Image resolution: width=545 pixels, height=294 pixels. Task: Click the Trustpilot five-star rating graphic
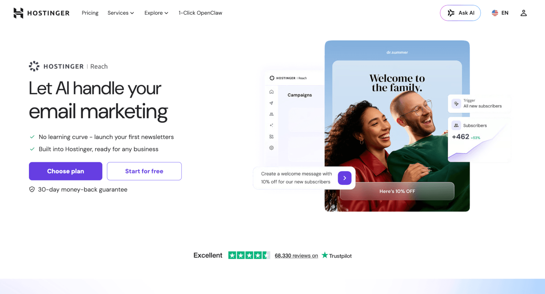pyautogui.click(x=249, y=256)
